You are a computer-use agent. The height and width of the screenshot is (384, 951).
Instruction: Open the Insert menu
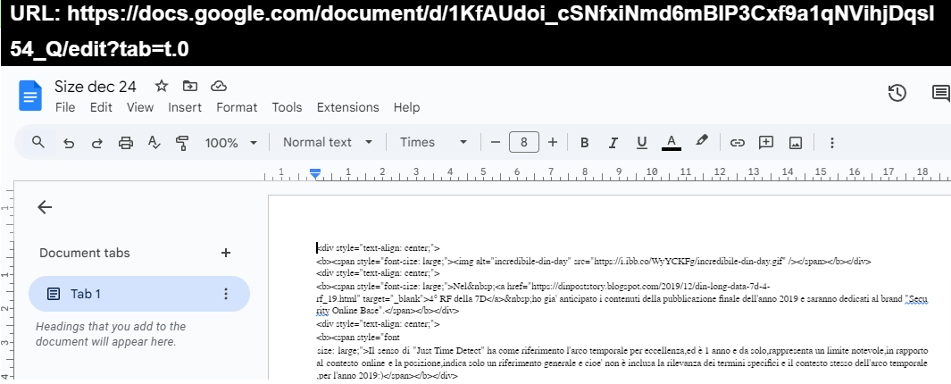coord(185,107)
